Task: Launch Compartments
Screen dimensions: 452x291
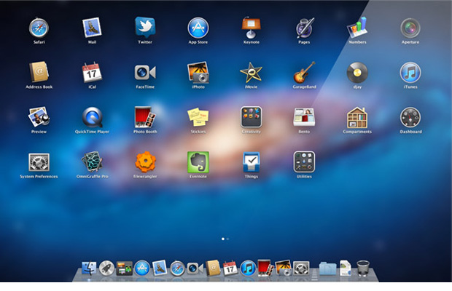Action: pos(357,117)
